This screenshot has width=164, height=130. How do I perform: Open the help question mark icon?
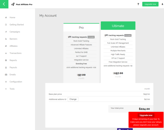pos(138,4)
